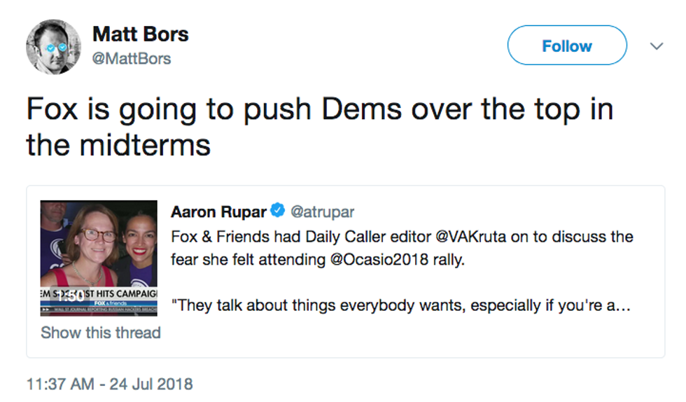Viewport: 686px width, 402px height.
Task: Click the blue verified badge beside Aaron Rupar
Action: [x=277, y=209]
